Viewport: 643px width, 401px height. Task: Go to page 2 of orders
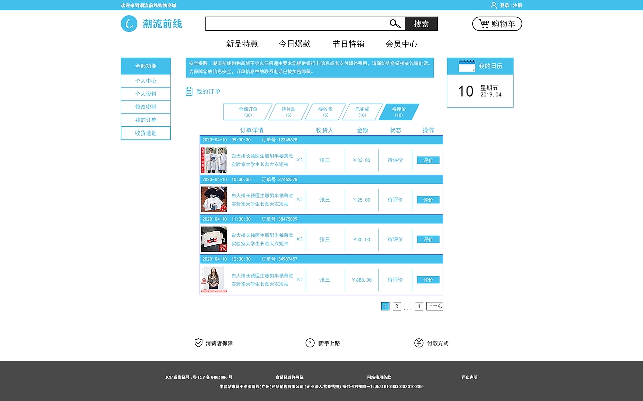pyautogui.click(x=396, y=306)
